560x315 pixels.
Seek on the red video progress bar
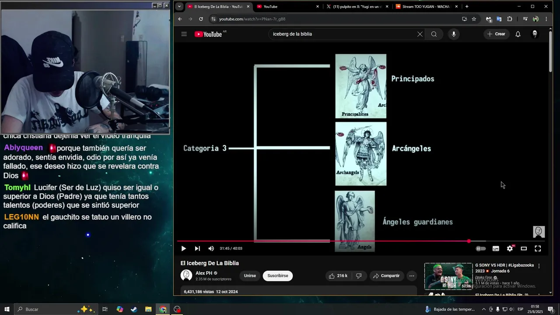pyautogui.click(x=361, y=241)
